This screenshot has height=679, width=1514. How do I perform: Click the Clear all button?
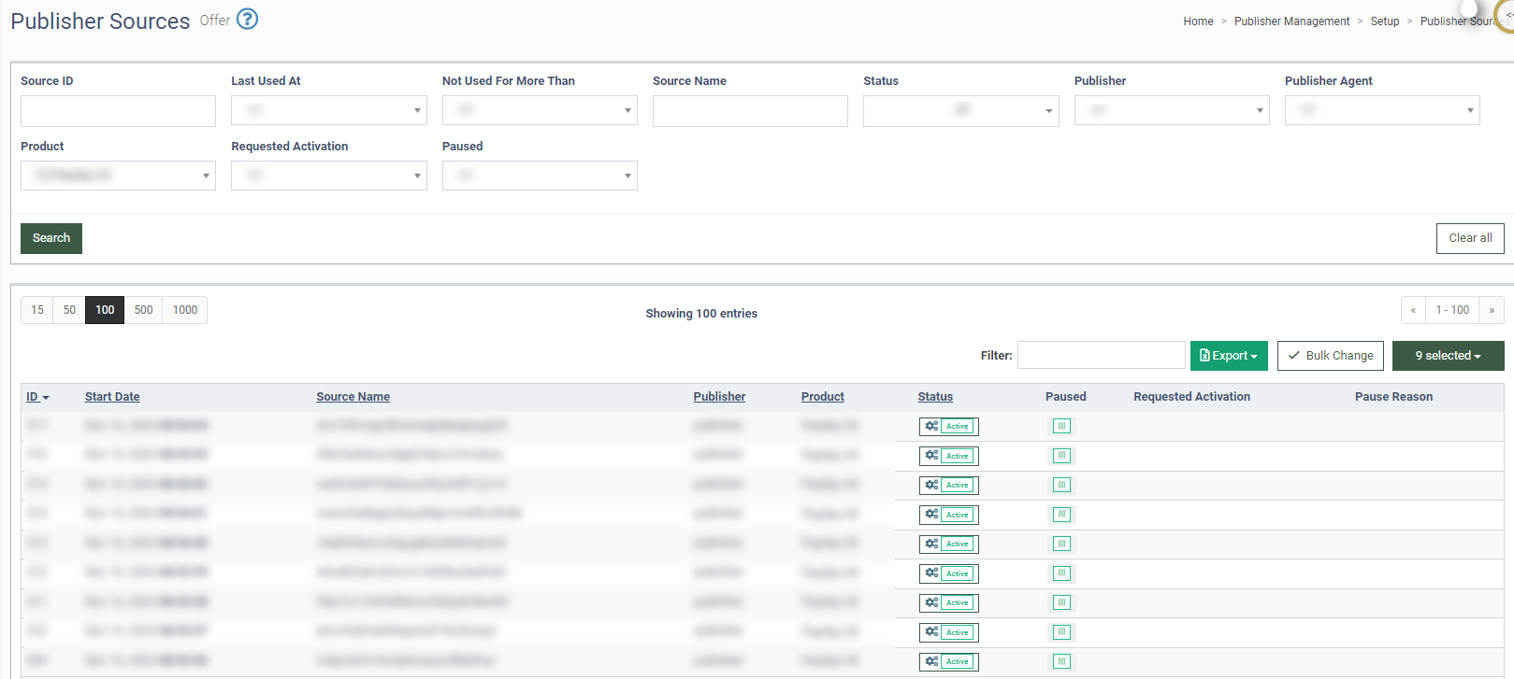1470,238
